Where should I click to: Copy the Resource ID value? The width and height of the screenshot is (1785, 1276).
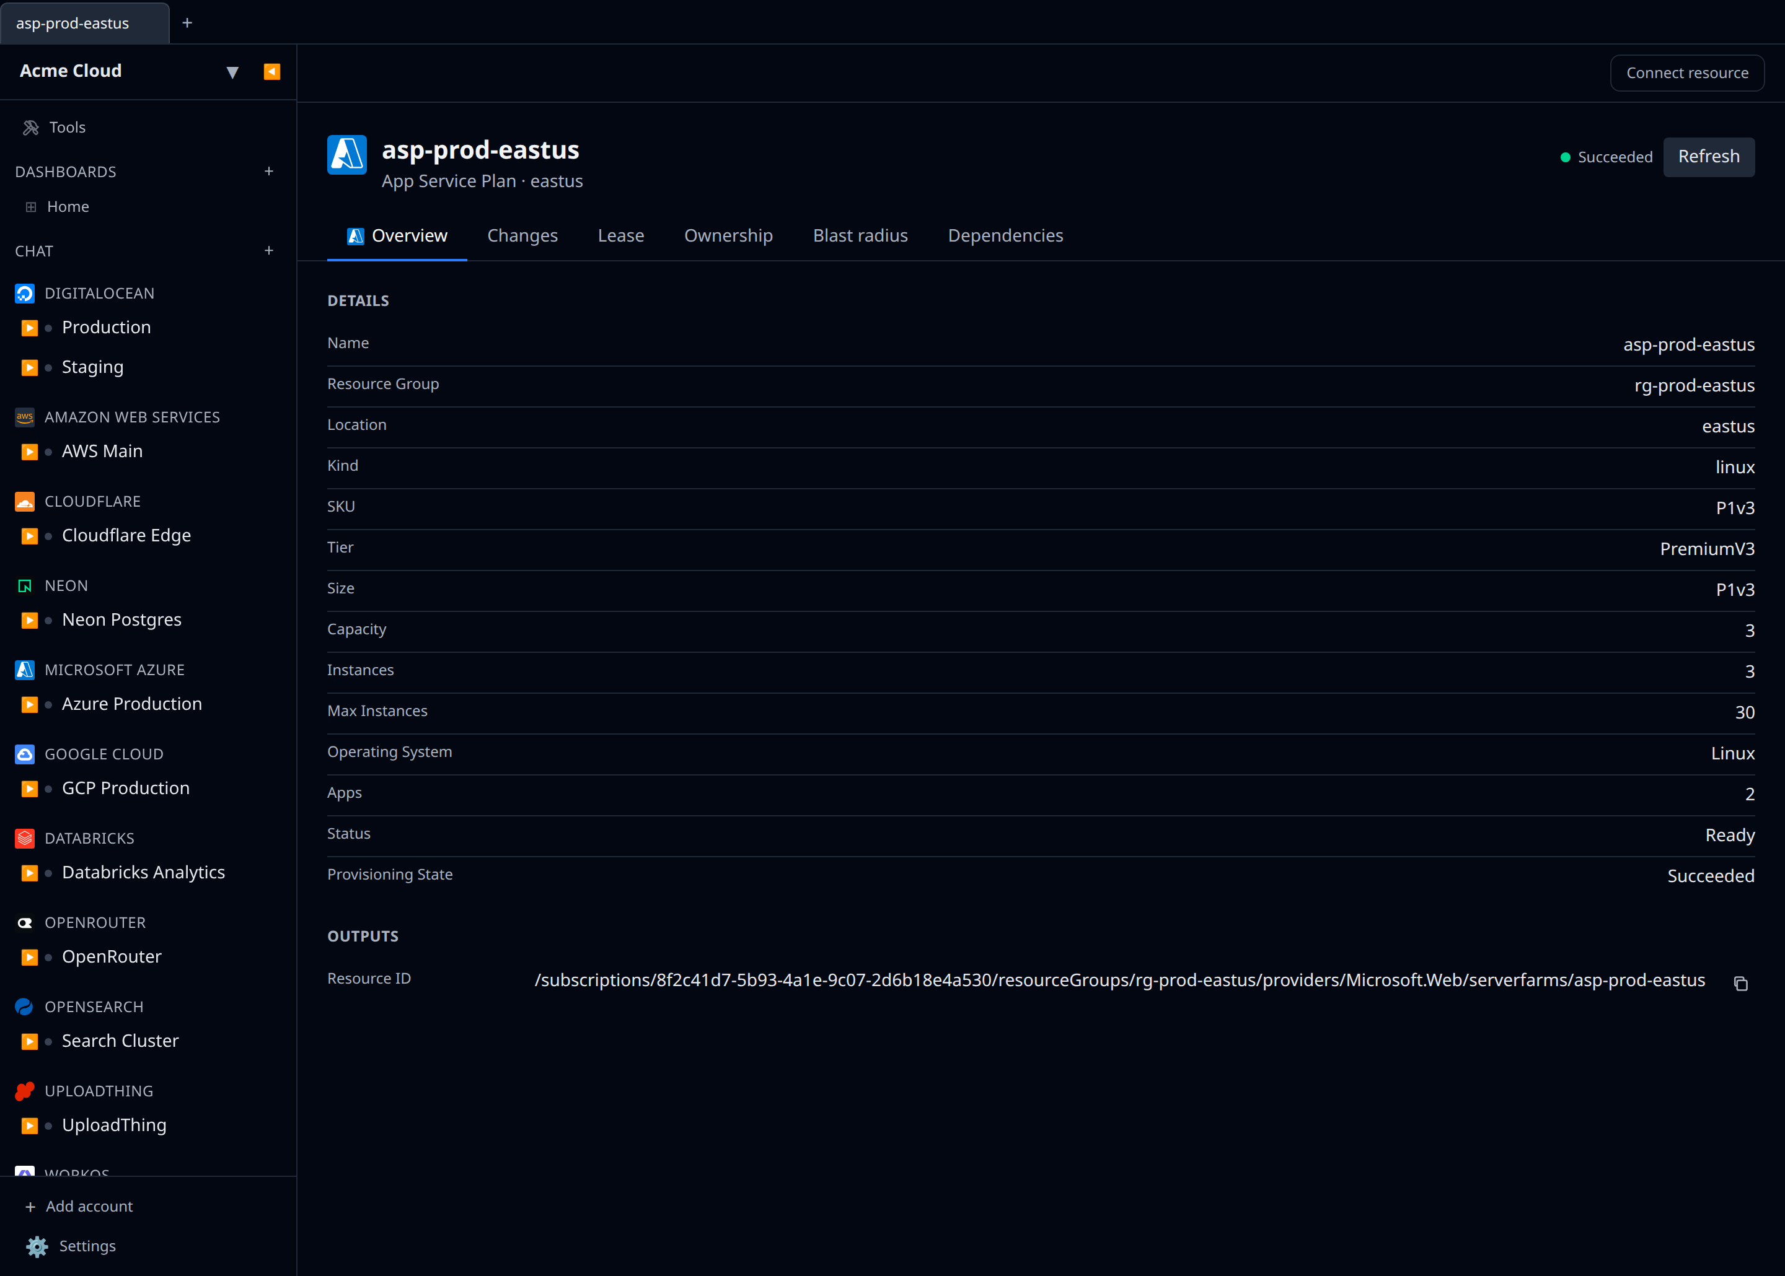point(1741,983)
